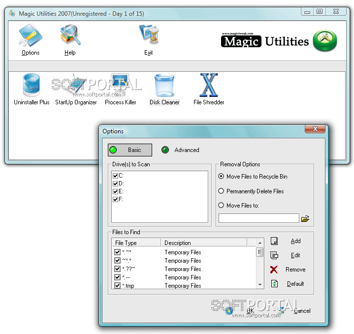The image size is (354, 334).
Task: Launch Process Killer tool
Action: (121, 85)
